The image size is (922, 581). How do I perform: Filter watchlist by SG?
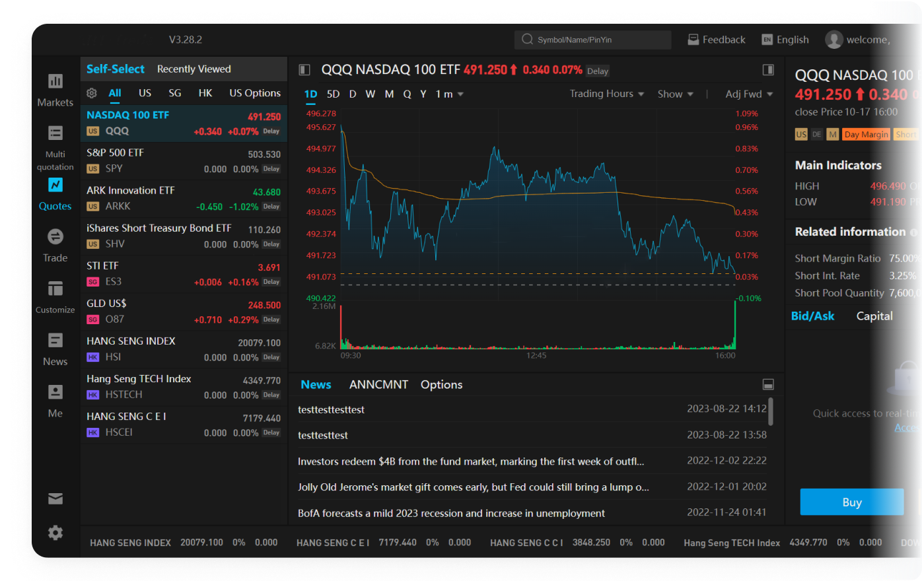[175, 93]
